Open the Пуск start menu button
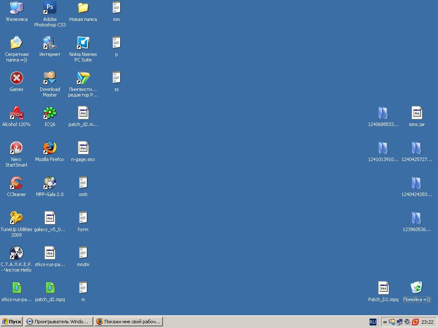 [x=12, y=322]
